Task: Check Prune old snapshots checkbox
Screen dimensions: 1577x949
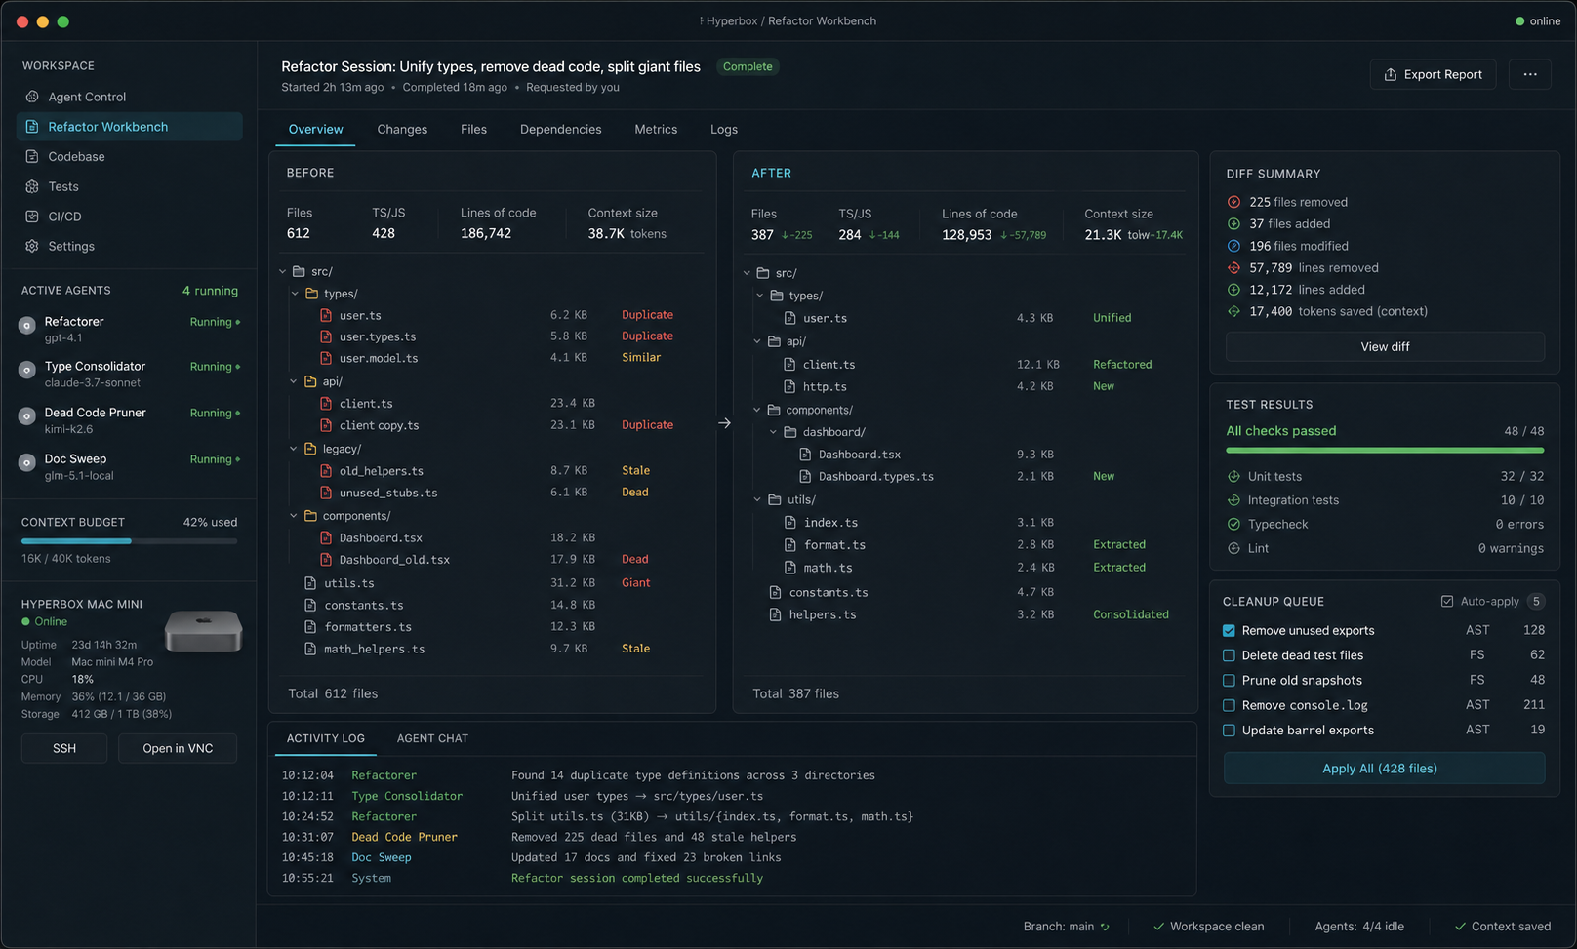Action: (x=1230, y=680)
